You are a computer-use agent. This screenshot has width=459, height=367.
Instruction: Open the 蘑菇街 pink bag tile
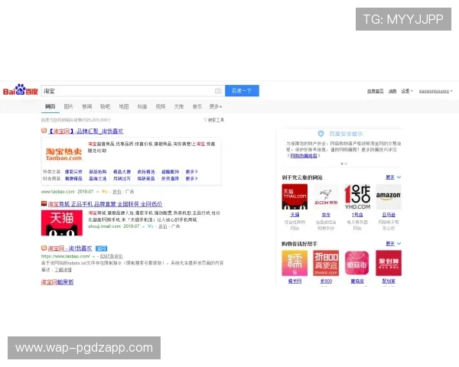pos(357,263)
